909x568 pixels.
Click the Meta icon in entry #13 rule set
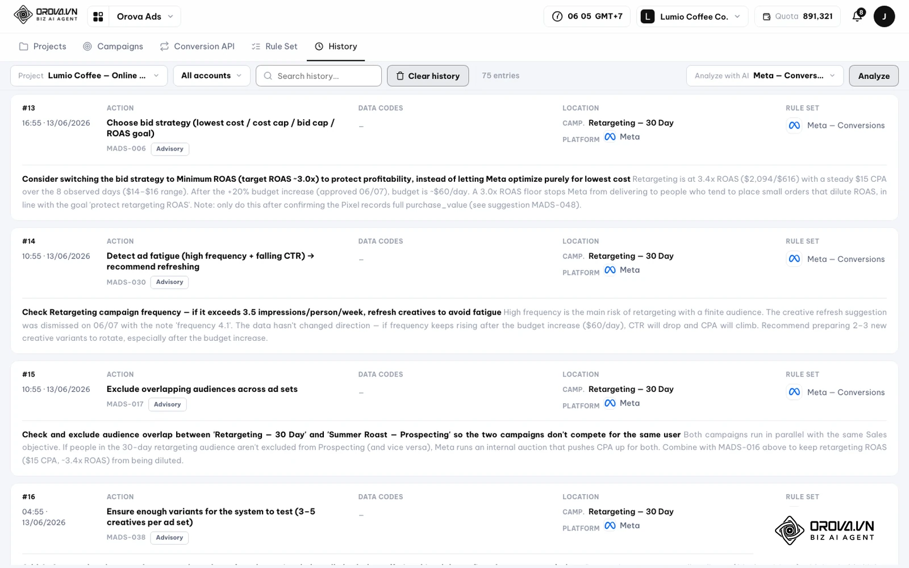[794, 126]
